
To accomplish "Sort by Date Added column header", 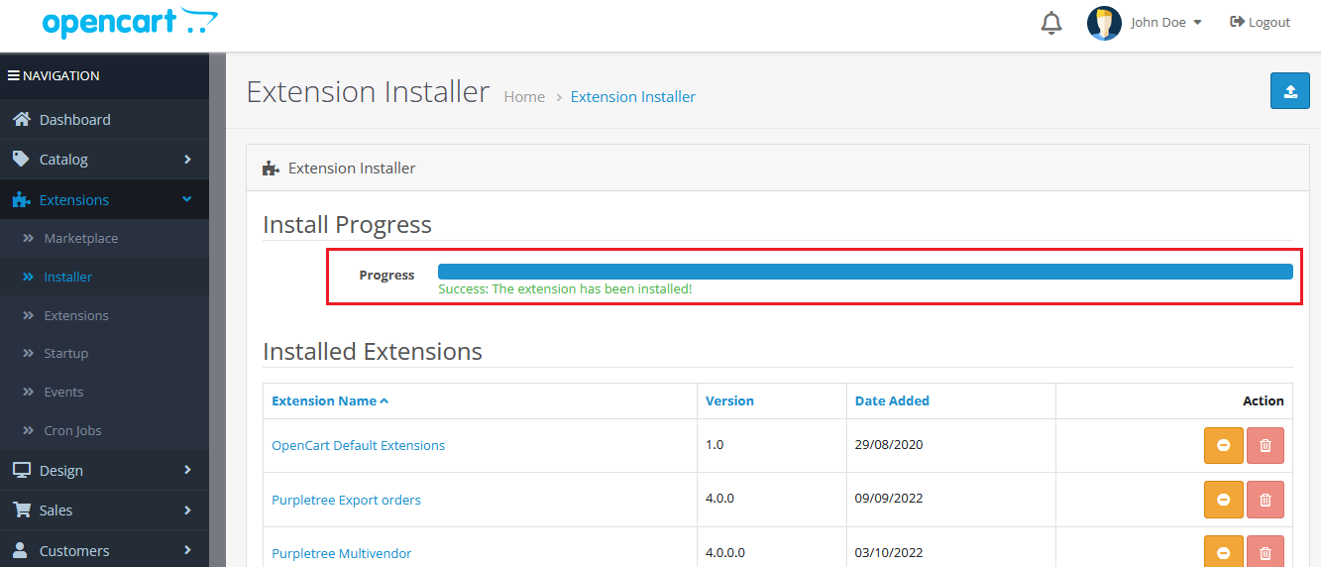I will coord(892,401).
